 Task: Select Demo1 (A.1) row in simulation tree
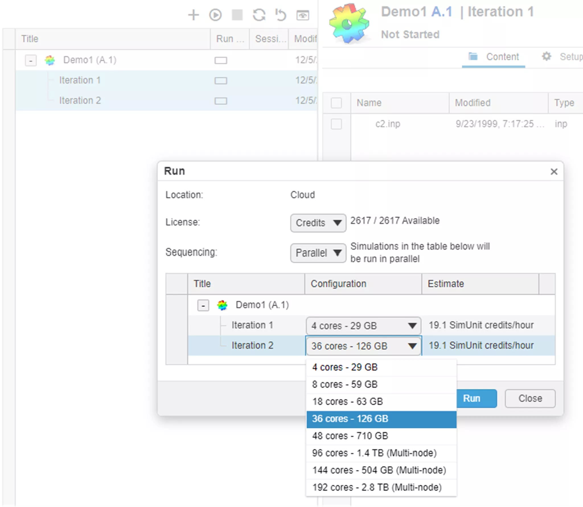point(167,60)
